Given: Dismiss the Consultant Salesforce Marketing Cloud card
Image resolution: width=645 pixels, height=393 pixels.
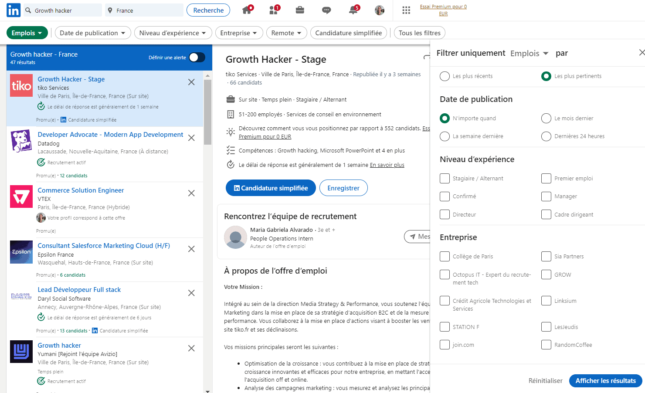Looking at the screenshot, I should coord(191,249).
